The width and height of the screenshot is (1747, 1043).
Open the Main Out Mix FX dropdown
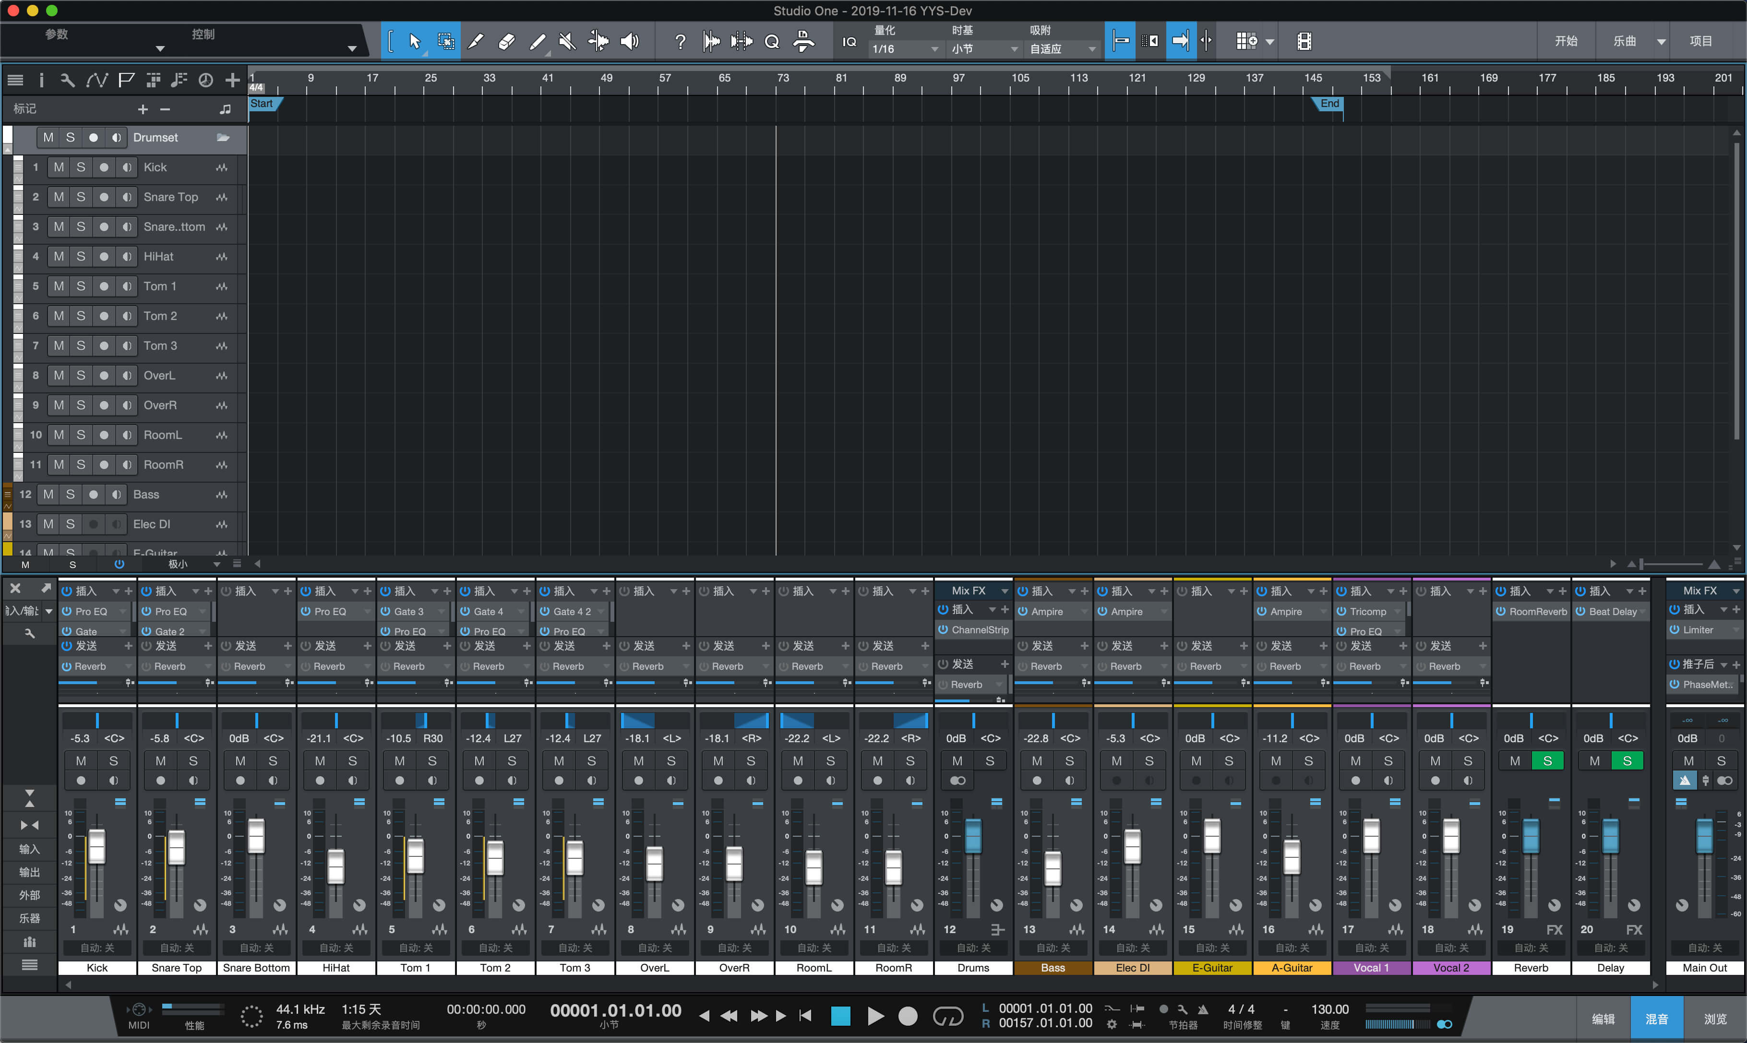tap(1736, 591)
